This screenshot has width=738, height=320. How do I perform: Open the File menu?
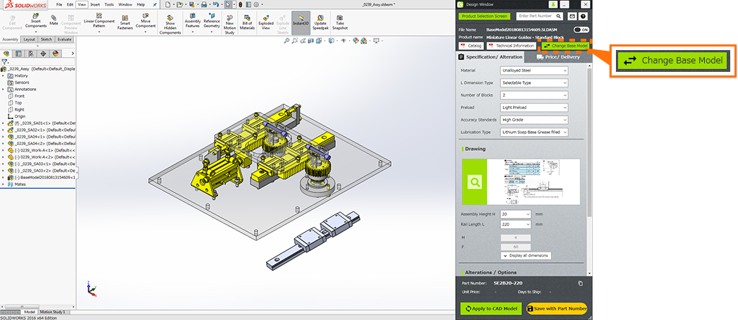point(59,4)
